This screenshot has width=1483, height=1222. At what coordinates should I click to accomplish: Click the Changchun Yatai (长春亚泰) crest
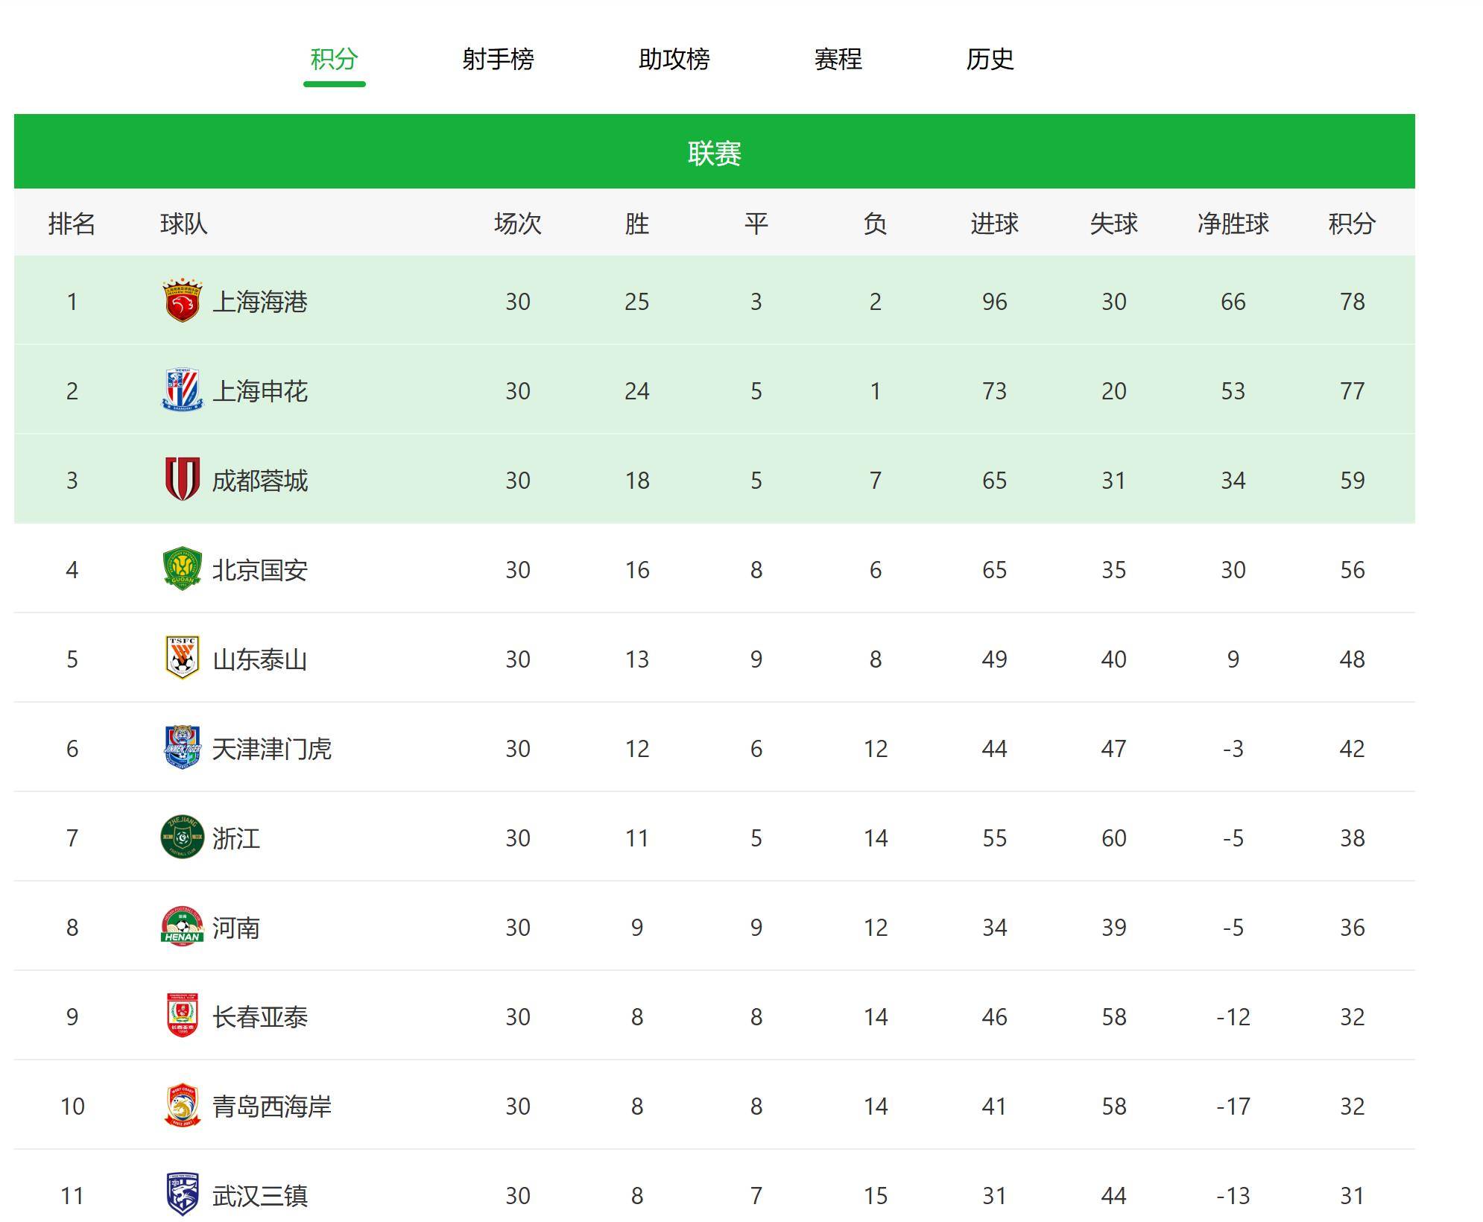pyautogui.click(x=182, y=1016)
